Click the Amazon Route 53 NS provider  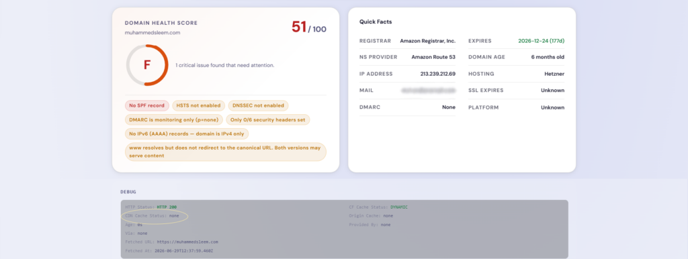433,57
